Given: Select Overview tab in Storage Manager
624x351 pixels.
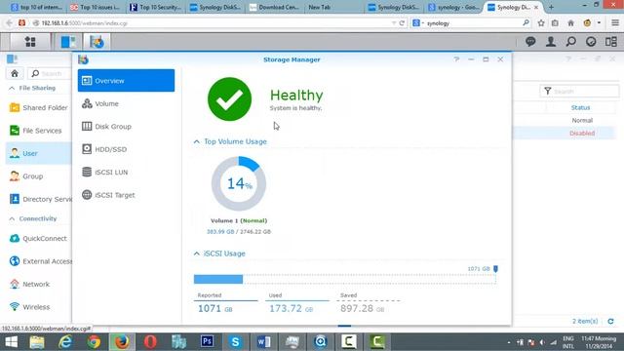Looking at the screenshot, I should [x=126, y=80].
